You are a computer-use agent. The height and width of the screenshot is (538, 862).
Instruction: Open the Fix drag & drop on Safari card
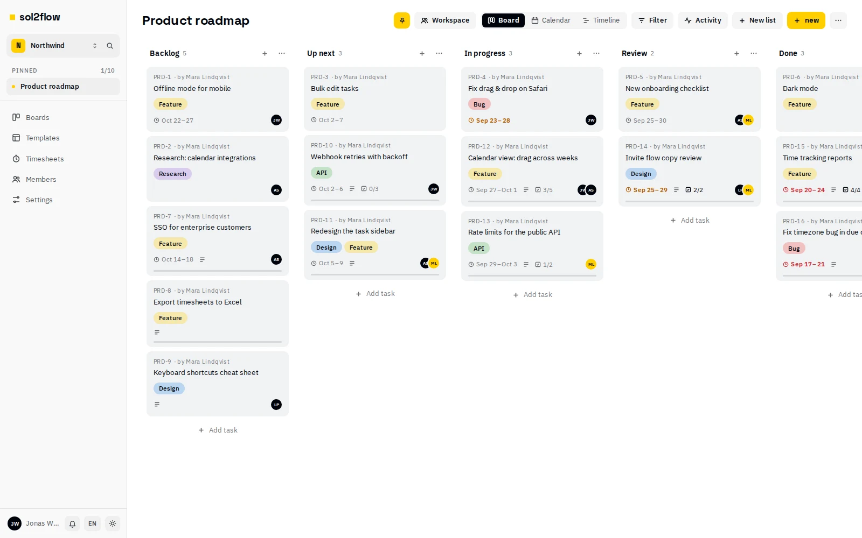[x=532, y=99]
